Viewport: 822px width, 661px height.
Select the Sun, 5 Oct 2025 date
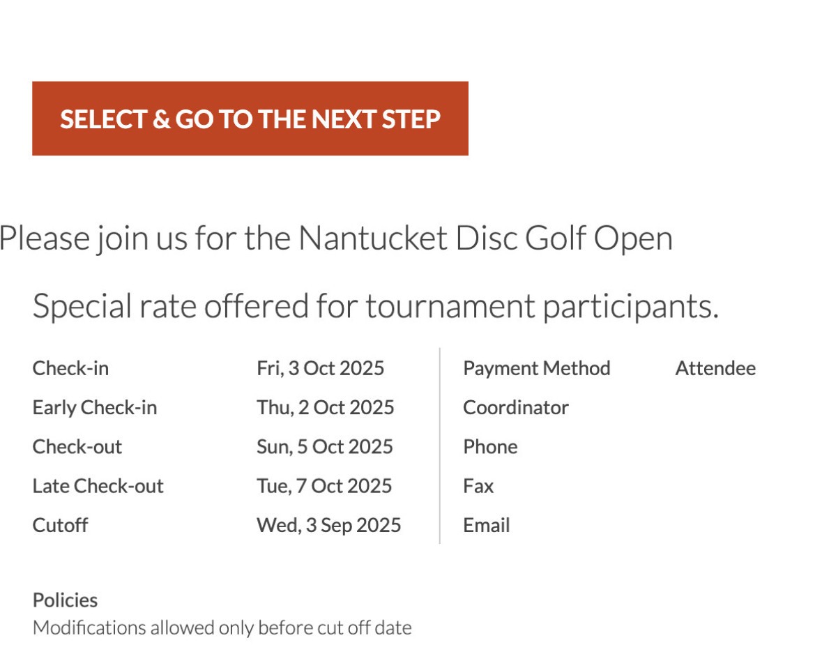pos(324,447)
